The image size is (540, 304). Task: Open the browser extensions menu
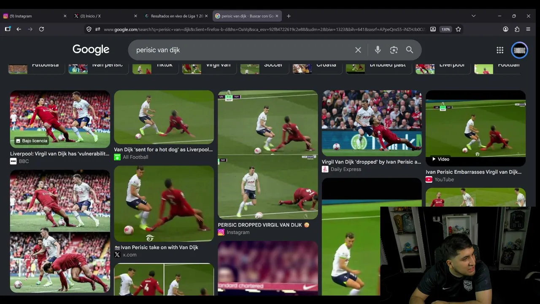pos(517,29)
